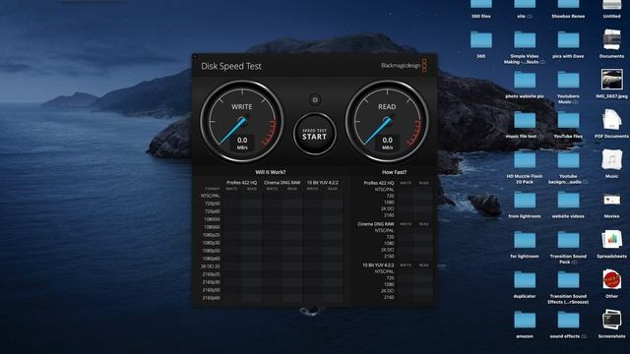
Task: Expand the PDF Documents stack
Action: pos(611,120)
